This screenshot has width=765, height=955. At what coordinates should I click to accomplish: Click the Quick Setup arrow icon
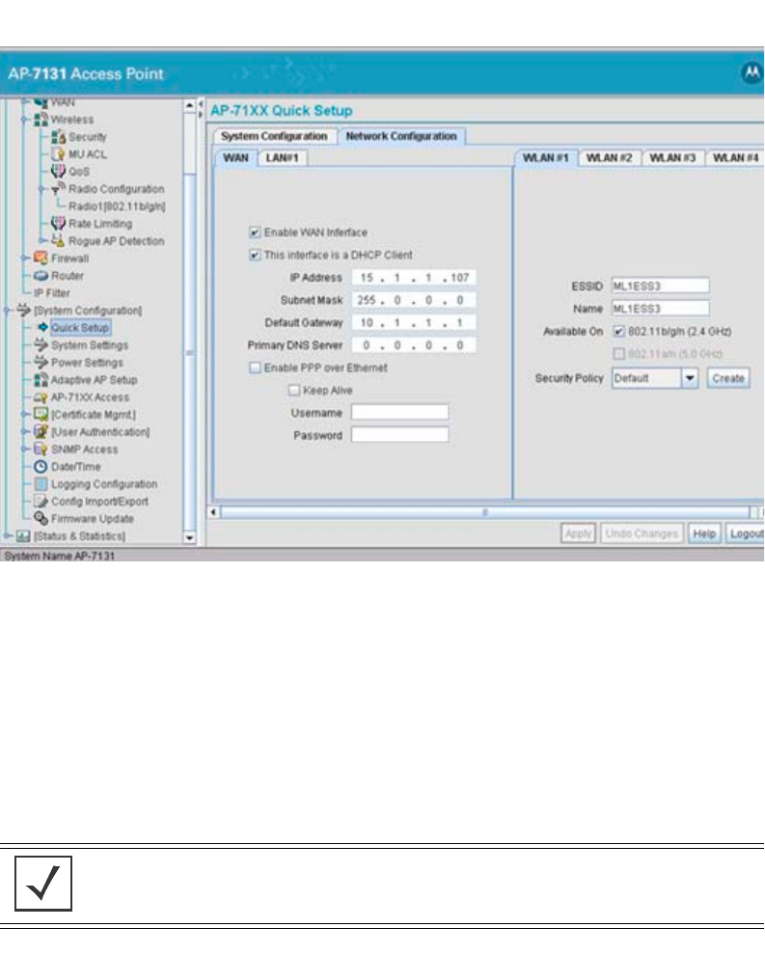pos(42,327)
